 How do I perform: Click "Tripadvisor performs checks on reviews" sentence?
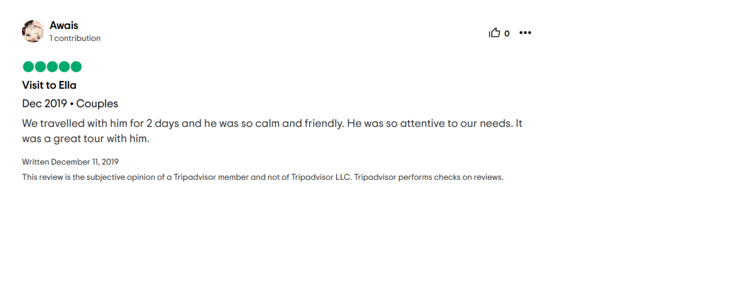(x=429, y=177)
